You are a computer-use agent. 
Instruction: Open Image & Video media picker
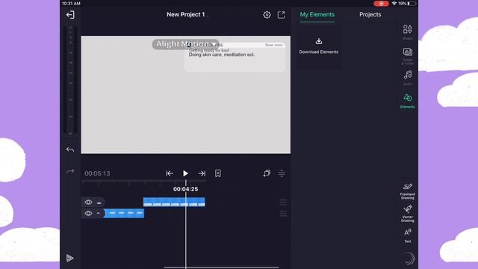pos(408,56)
